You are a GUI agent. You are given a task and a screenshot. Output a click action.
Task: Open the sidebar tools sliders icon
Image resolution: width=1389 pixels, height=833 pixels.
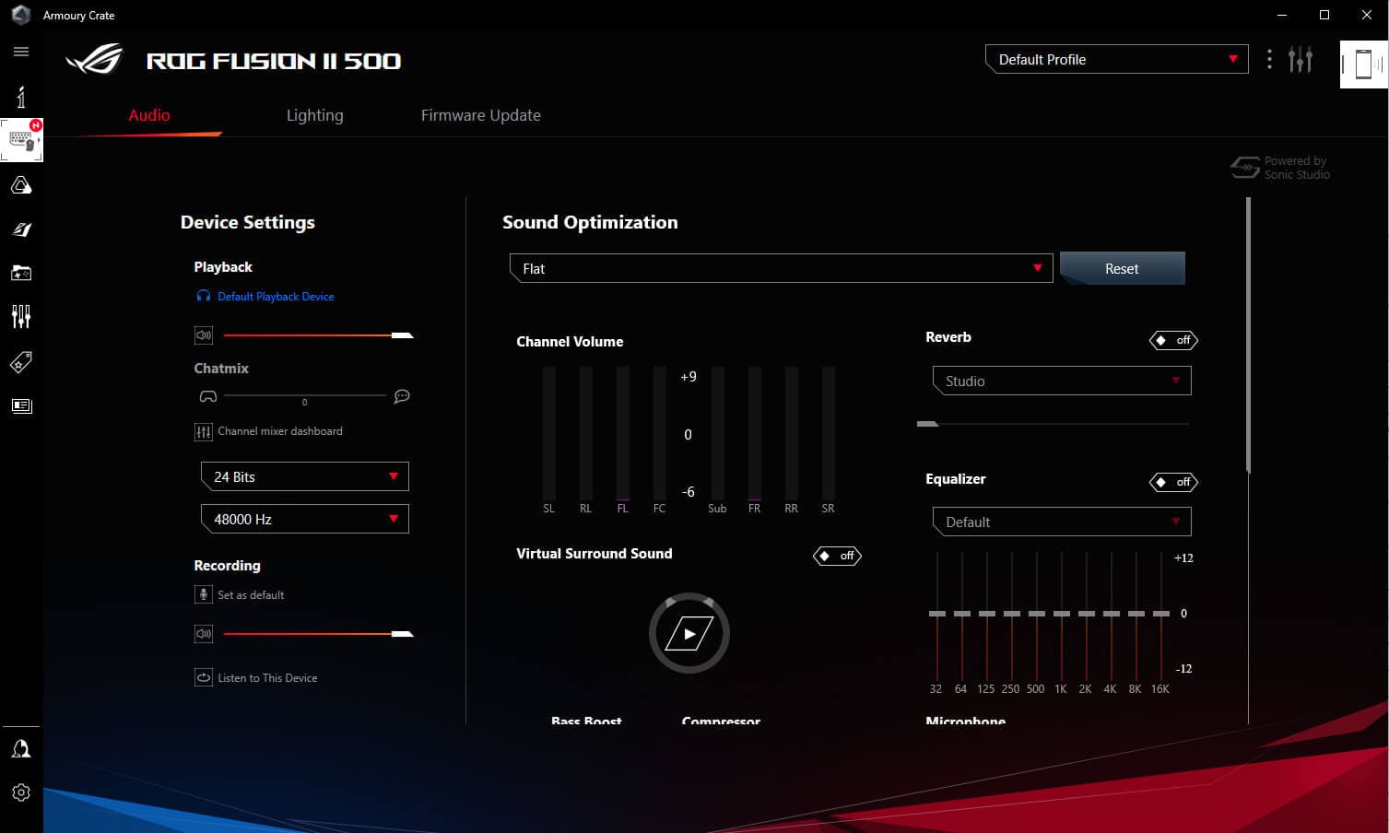pos(21,317)
